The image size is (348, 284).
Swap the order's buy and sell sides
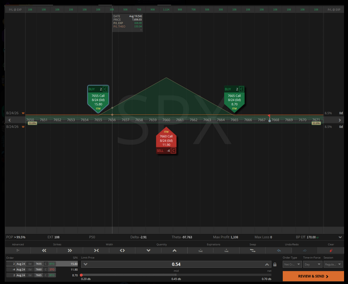point(253,250)
